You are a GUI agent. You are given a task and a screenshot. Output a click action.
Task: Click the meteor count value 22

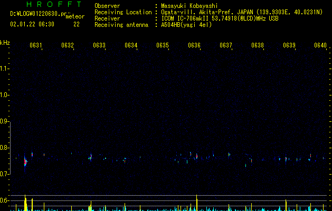(x=77, y=24)
